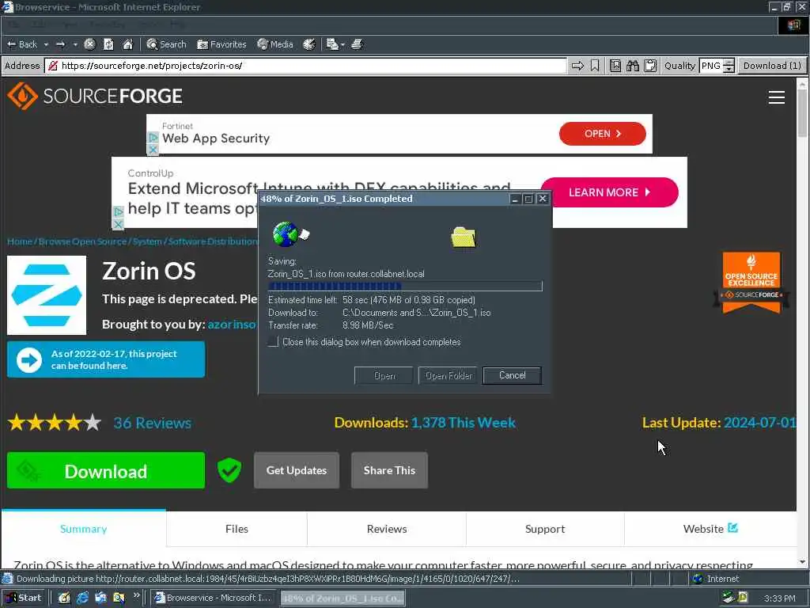Click the Get Updates button

pos(297,470)
